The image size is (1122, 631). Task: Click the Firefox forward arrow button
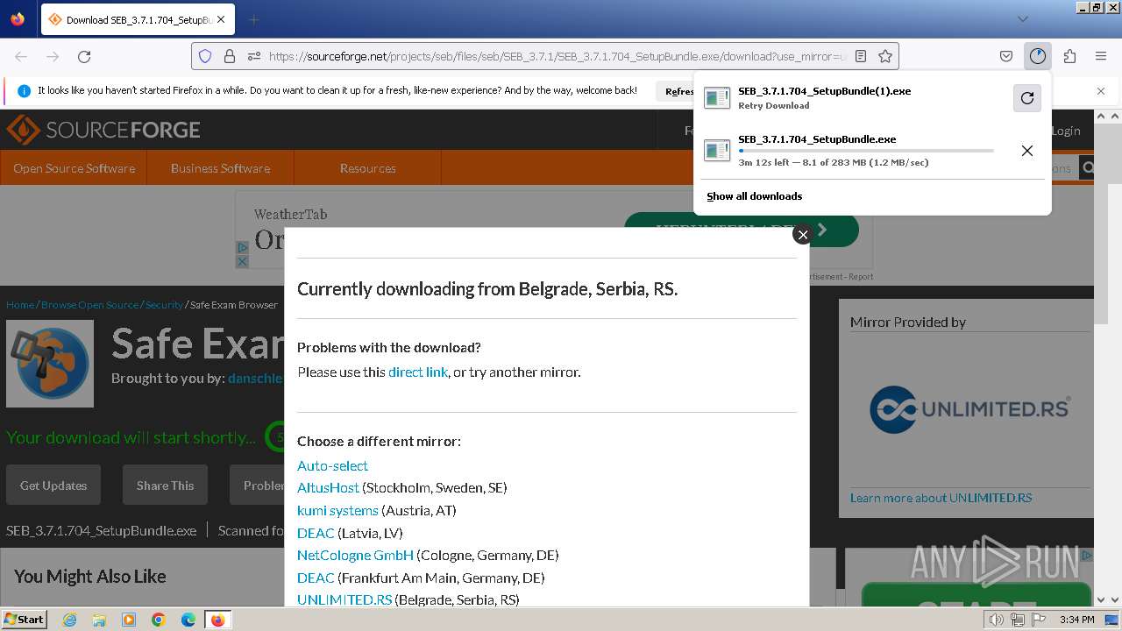53,56
